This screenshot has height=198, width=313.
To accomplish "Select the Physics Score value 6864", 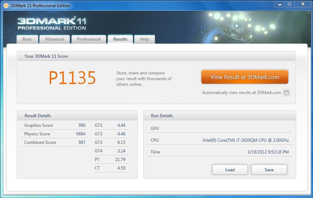I will 81,134.
